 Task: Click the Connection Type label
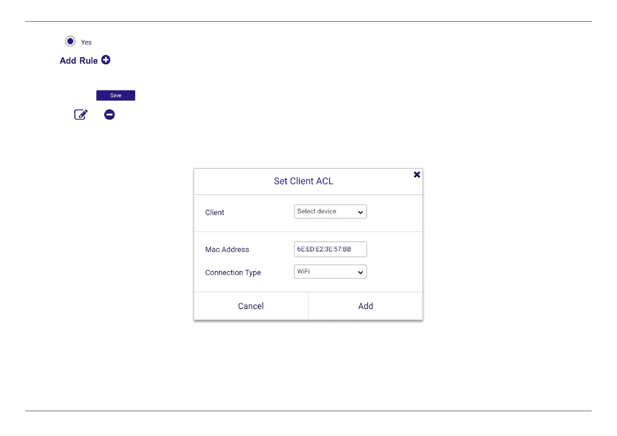[233, 273]
